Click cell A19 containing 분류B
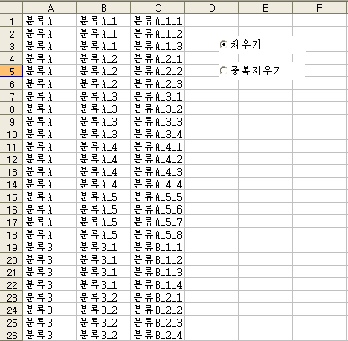Viewport: 348px width, 341px height. [50, 247]
